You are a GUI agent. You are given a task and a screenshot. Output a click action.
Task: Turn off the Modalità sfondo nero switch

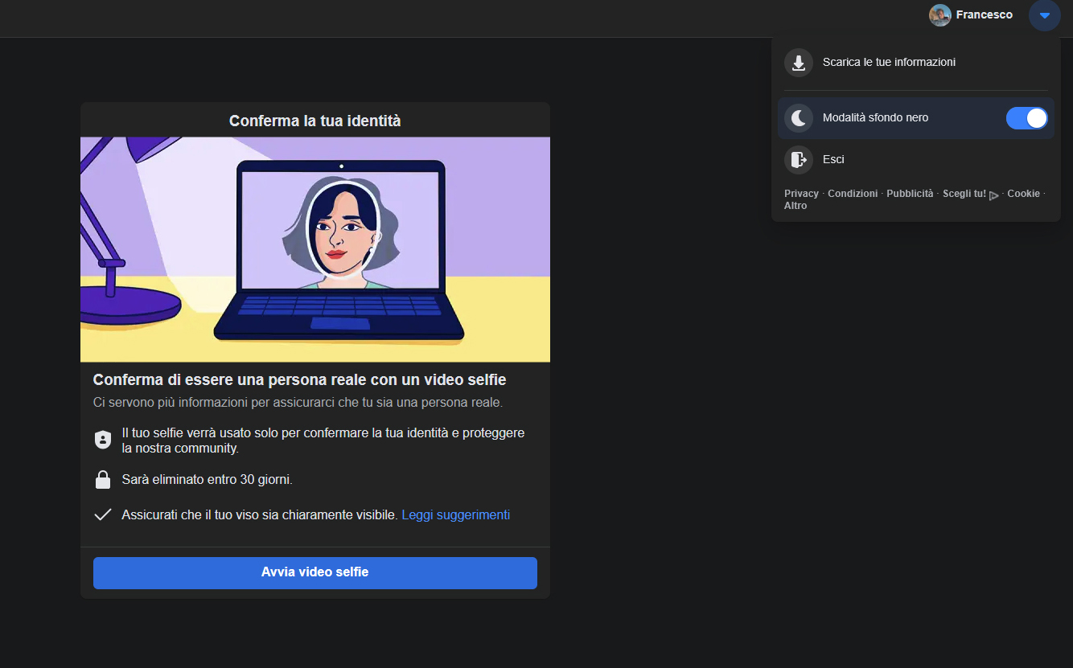(x=1026, y=118)
